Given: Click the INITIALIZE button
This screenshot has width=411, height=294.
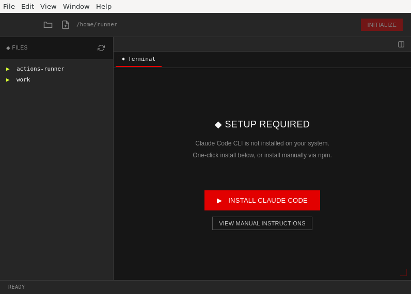Looking at the screenshot, I should tap(382, 25).
